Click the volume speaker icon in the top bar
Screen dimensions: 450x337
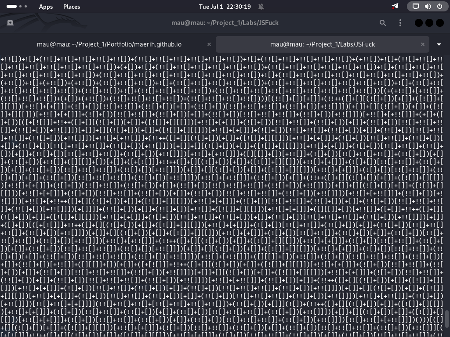[428, 6]
